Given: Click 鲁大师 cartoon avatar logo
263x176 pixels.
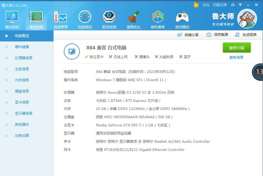Looking at the screenshot, I should pos(247,19).
